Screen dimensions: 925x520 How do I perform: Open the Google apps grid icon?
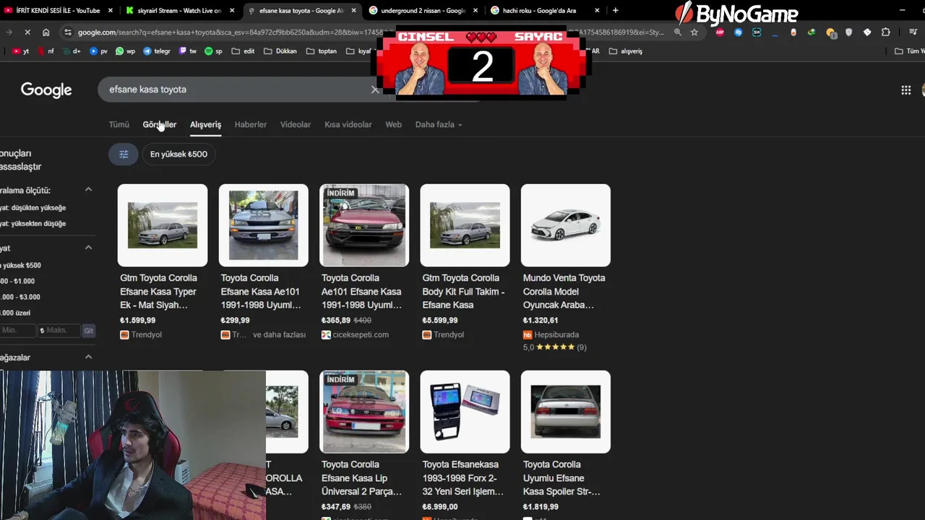(905, 90)
